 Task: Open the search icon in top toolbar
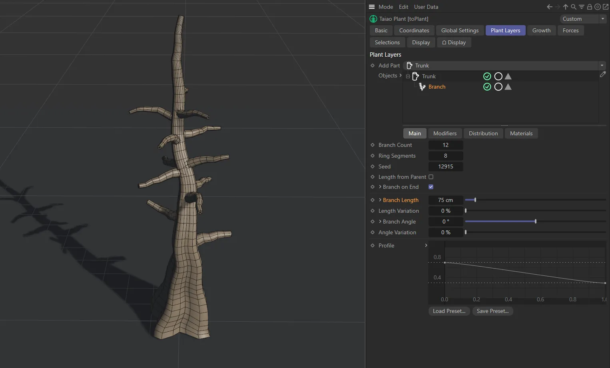[x=573, y=7]
